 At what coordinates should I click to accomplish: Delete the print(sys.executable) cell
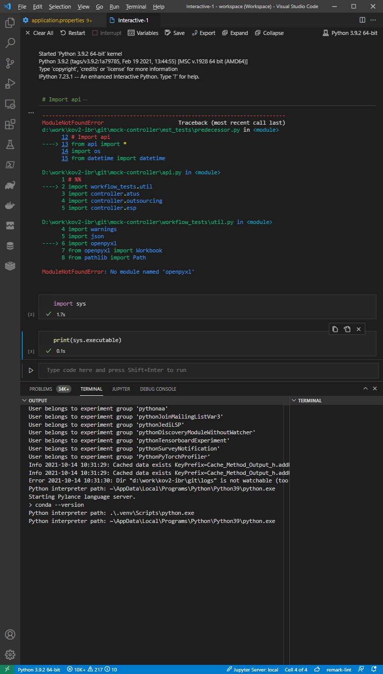click(x=359, y=329)
